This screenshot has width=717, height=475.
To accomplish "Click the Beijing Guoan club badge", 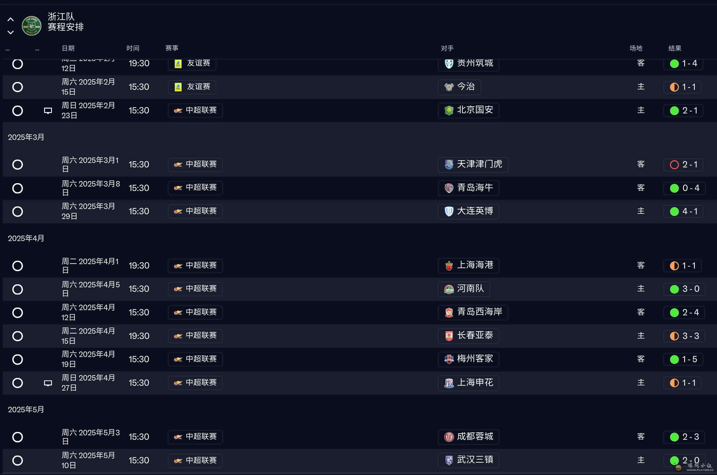I will (449, 110).
